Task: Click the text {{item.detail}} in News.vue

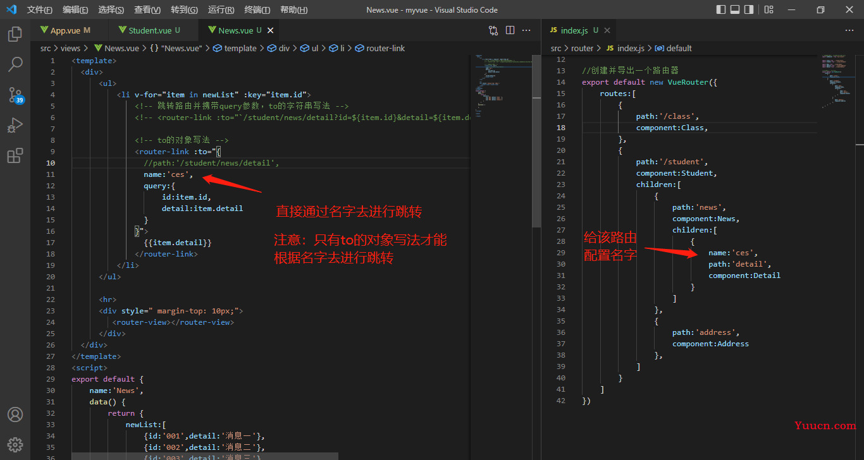Action: [178, 243]
